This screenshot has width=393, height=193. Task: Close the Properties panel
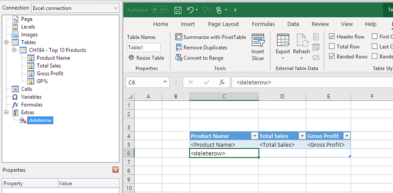(x=115, y=170)
